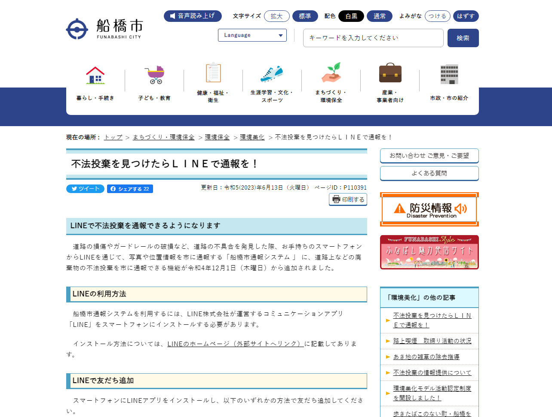Open the 産業・事業者向け briefcase icon
552x417 pixels.
tap(390, 73)
